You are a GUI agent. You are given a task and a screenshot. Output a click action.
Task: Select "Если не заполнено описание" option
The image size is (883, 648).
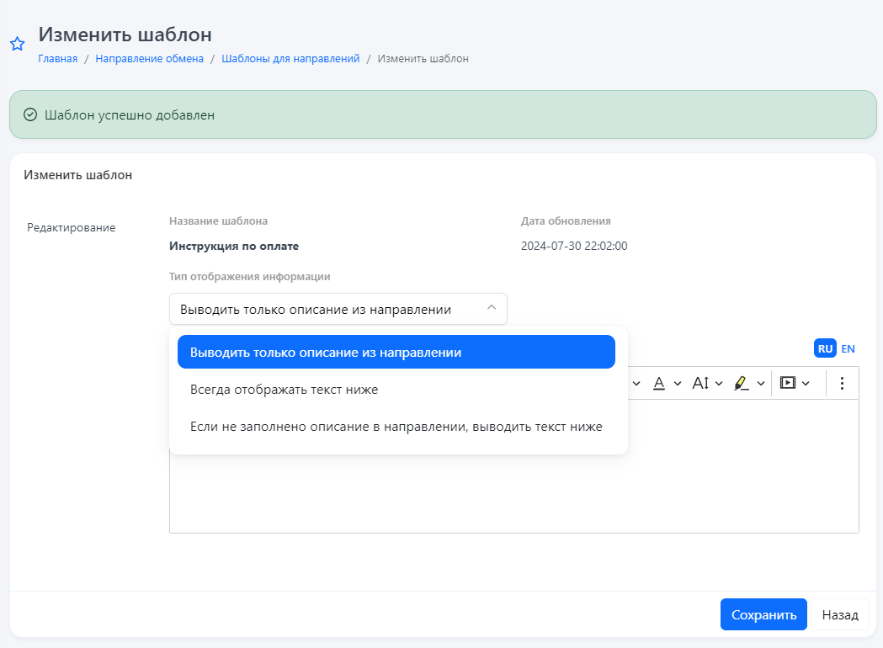pyautogui.click(x=396, y=427)
